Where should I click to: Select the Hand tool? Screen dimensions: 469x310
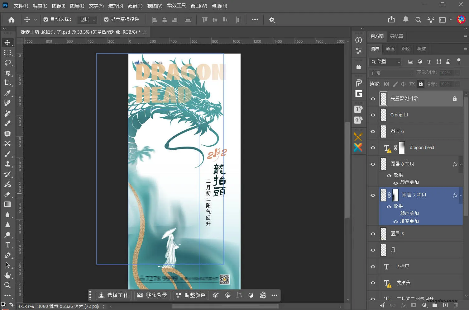tap(7, 275)
